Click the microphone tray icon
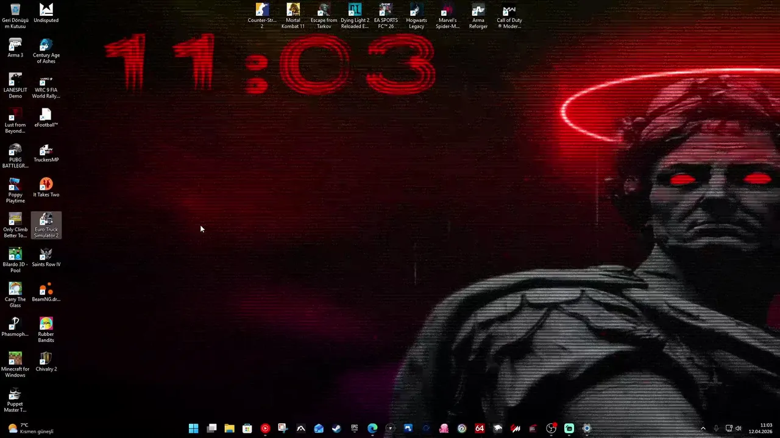Viewport: 780px width, 438px height. pyautogui.click(x=716, y=428)
